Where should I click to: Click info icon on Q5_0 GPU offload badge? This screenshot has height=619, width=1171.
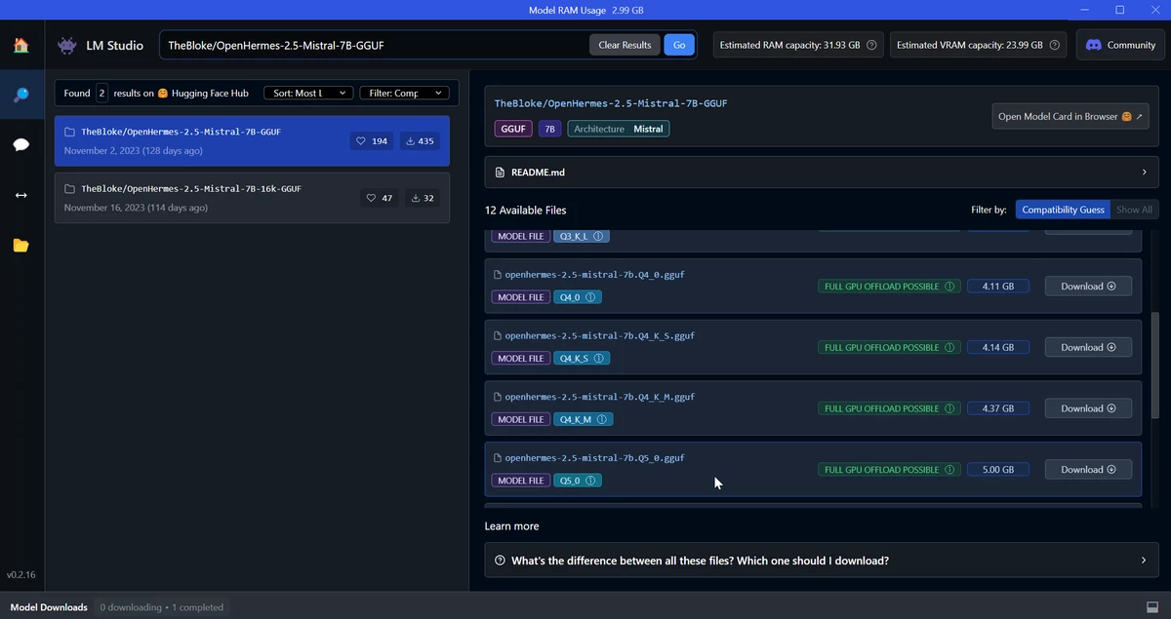(x=949, y=470)
